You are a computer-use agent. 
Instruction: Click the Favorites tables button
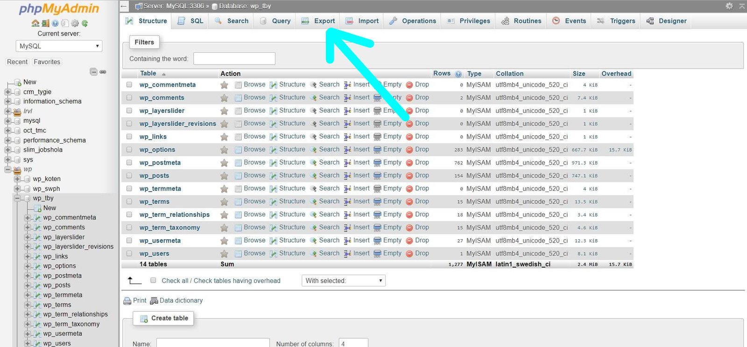(47, 62)
